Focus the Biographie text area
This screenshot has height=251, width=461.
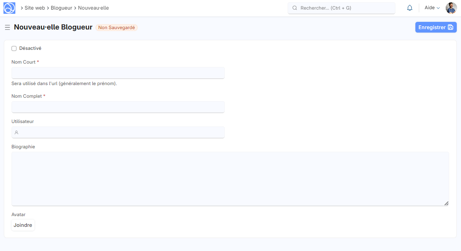click(x=230, y=179)
